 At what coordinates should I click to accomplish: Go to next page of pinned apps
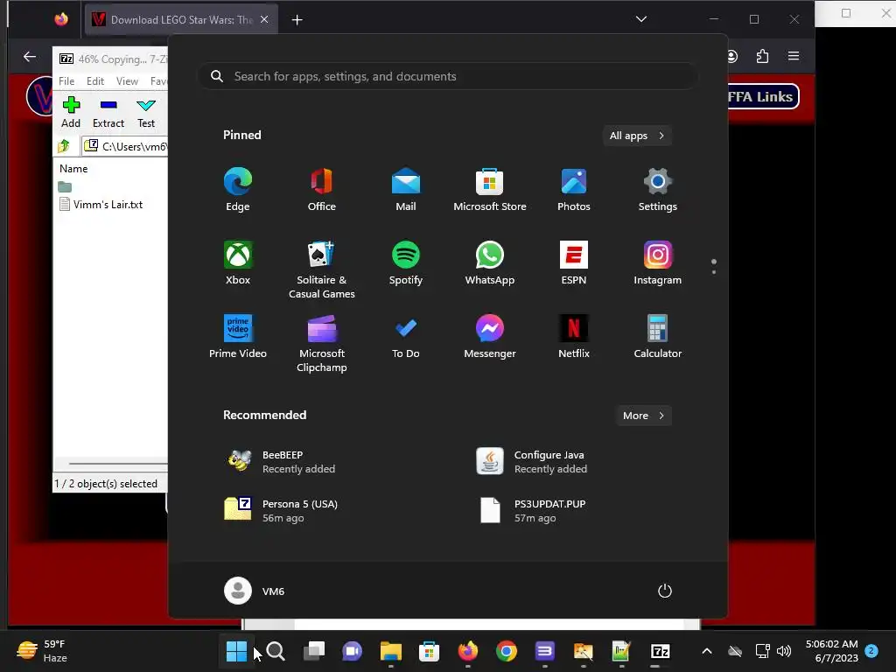tap(714, 272)
